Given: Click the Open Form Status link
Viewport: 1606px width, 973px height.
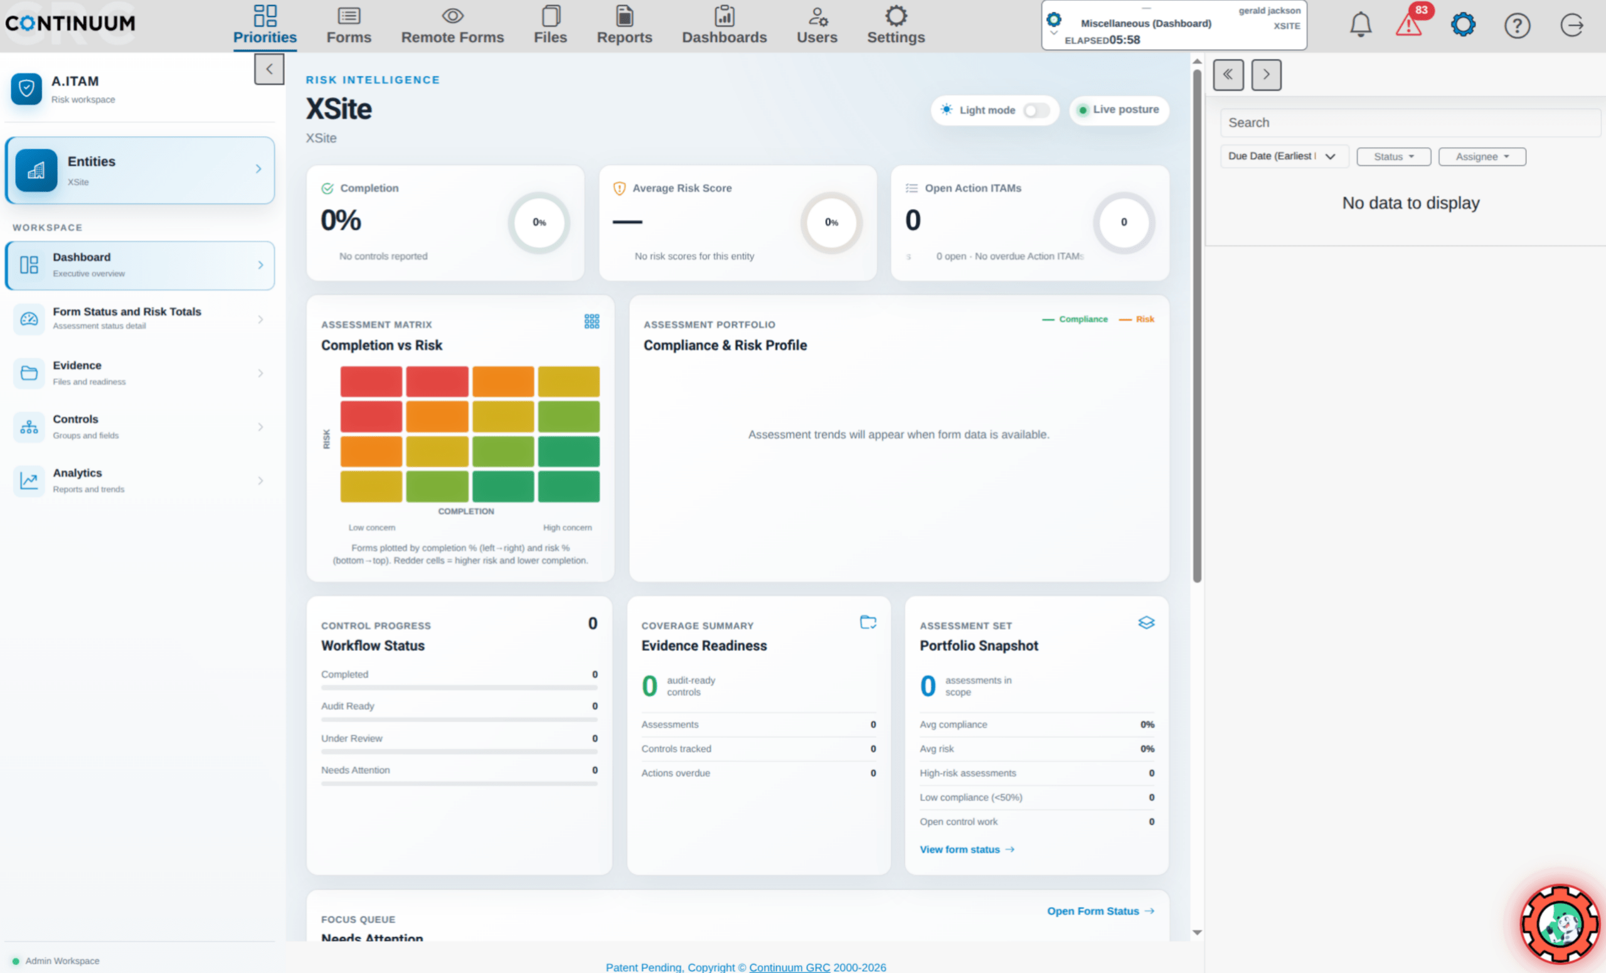Looking at the screenshot, I should [x=1100, y=911].
